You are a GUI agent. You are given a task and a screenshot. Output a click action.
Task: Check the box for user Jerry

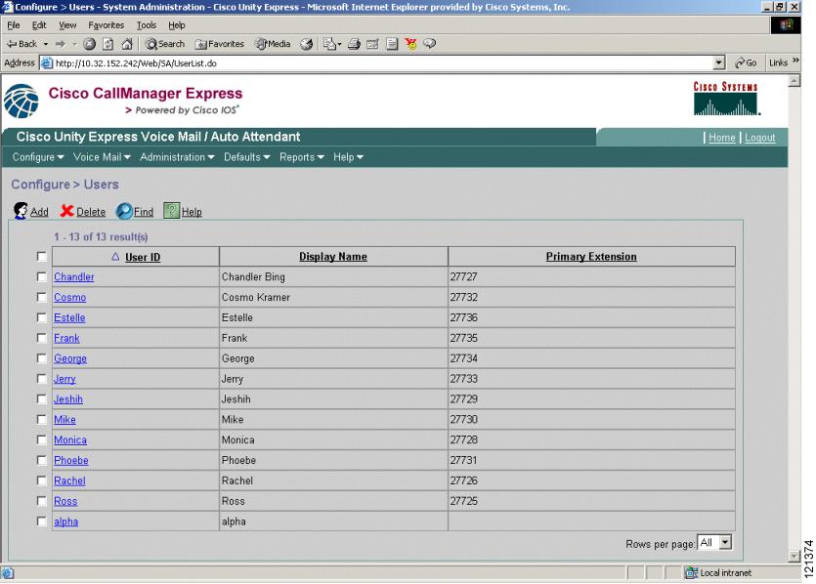tap(42, 379)
